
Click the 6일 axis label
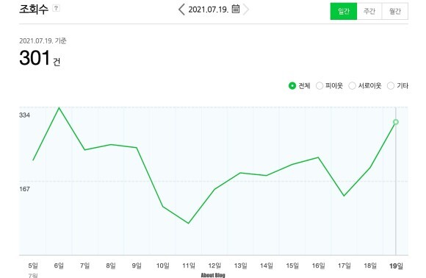click(x=59, y=265)
